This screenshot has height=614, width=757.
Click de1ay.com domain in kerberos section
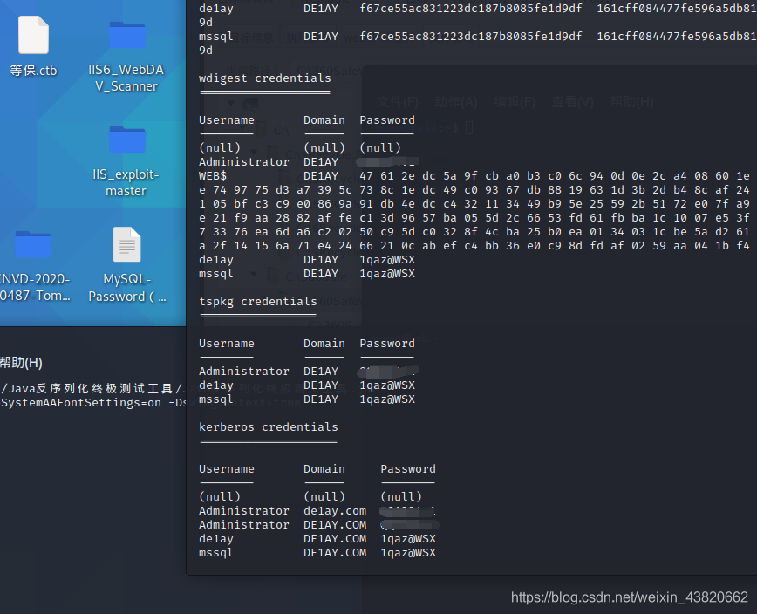pos(335,511)
